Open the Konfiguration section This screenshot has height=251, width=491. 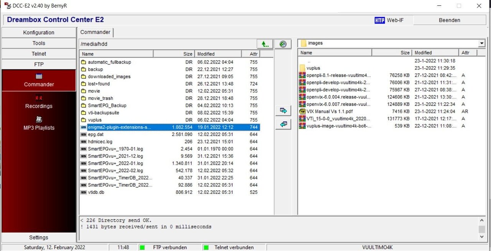[x=38, y=32]
